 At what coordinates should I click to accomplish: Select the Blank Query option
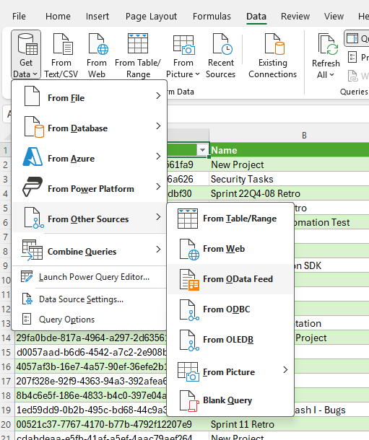pyautogui.click(x=230, y=400)
